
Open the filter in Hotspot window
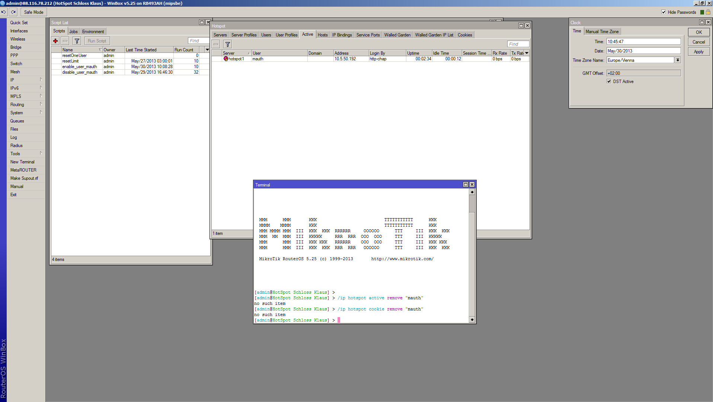coord(228,44)
